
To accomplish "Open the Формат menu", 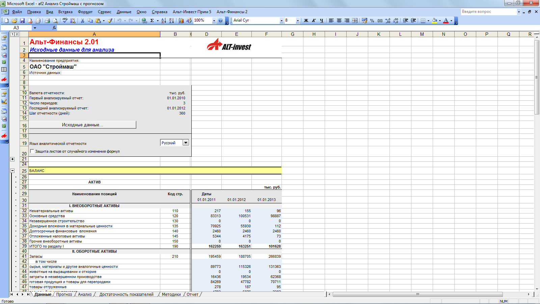I will 85,12.
